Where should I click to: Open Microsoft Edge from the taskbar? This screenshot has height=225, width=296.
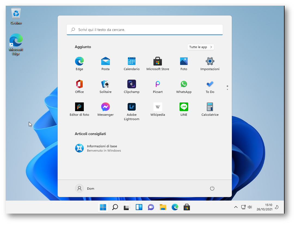pos(175,207)
